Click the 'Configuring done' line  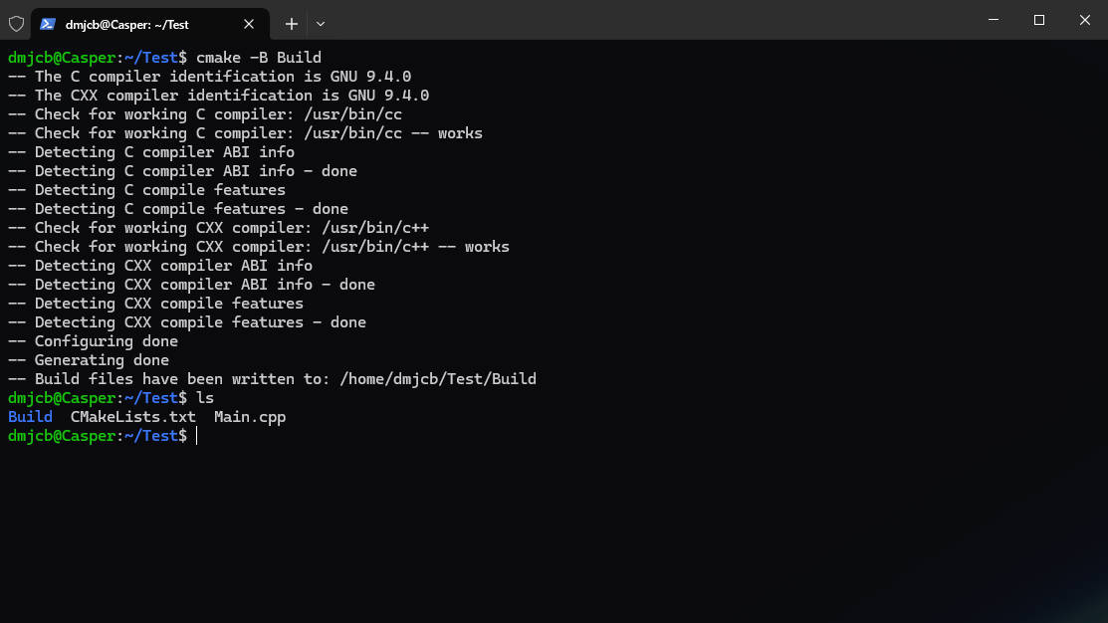click(x=93, y=341)
